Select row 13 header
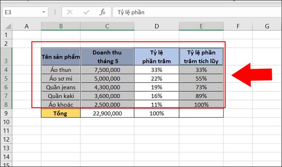Viewport: 282px width, 167px height. [x=6, y=148]
